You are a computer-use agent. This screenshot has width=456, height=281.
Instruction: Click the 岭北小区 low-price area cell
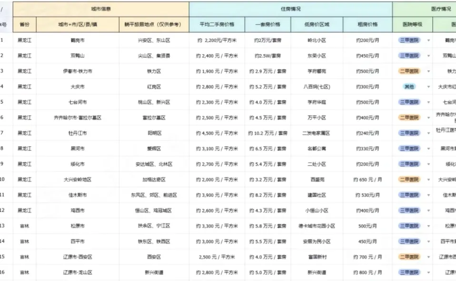(x=316, y=40)
